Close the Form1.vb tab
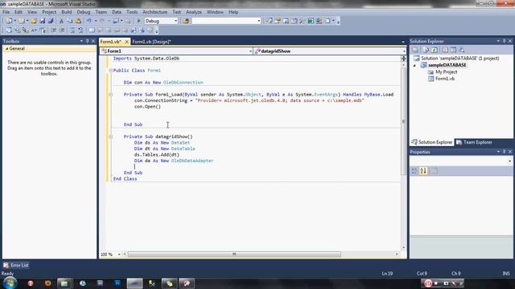The image size is (515, 289). pyautogui.click(x=127, y=42)
